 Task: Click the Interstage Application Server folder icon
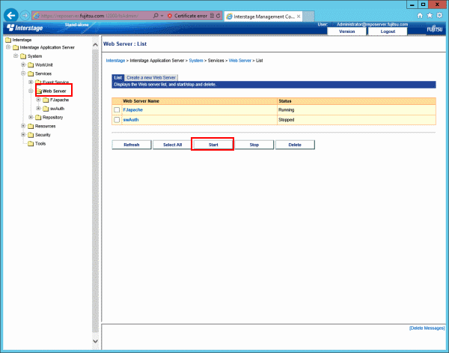[16, 47]
